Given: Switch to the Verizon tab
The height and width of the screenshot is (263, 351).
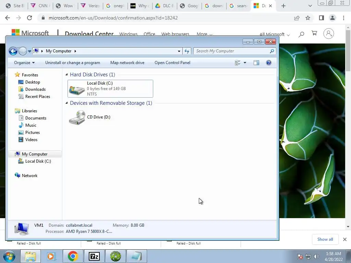Looking at the screenshot, I should (90, 6).
